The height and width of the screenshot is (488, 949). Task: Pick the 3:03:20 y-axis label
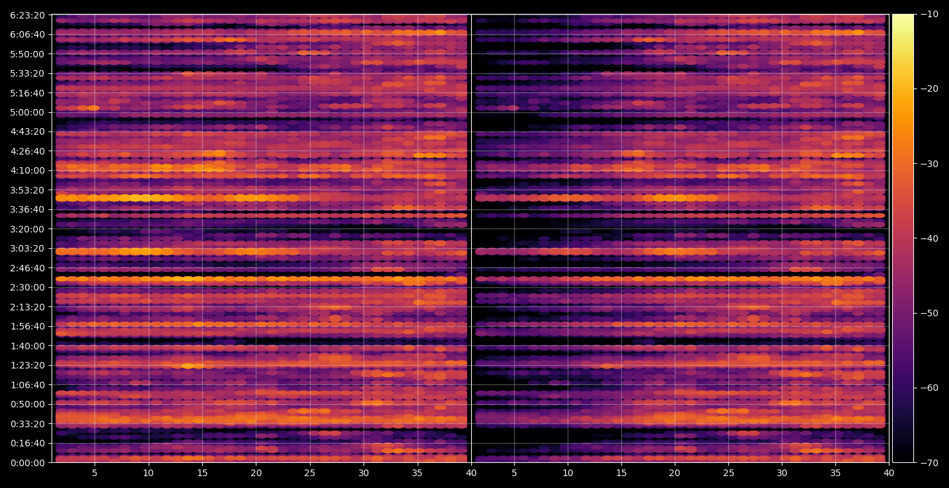click(x=28, y=248)
